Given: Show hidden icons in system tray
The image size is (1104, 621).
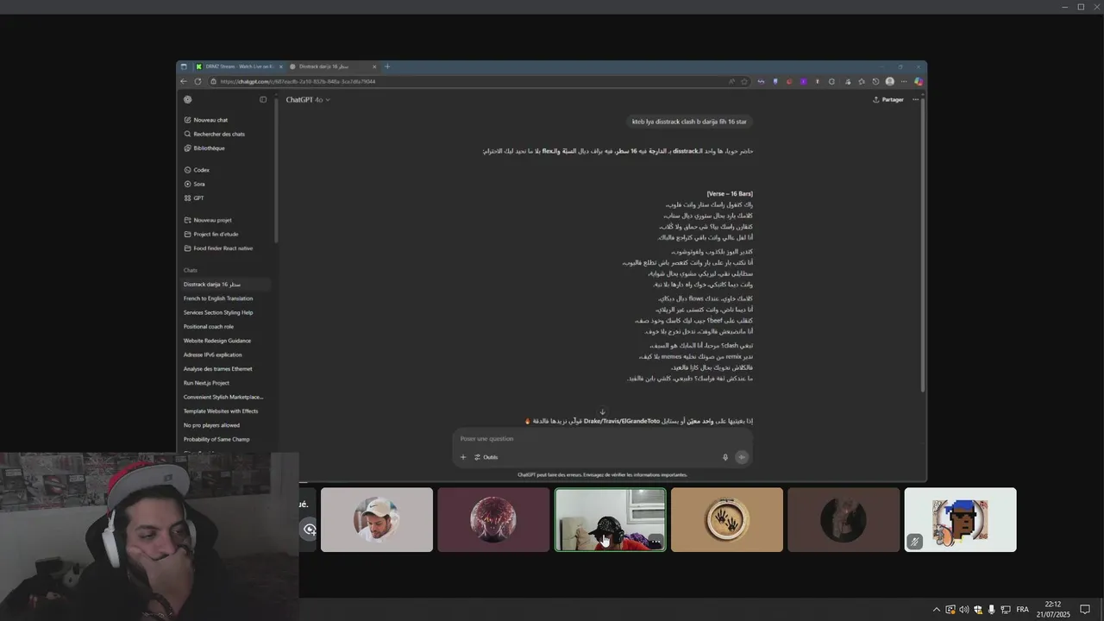Looking at the screenshot, I should pyautogui.click(x=937, y=610).
